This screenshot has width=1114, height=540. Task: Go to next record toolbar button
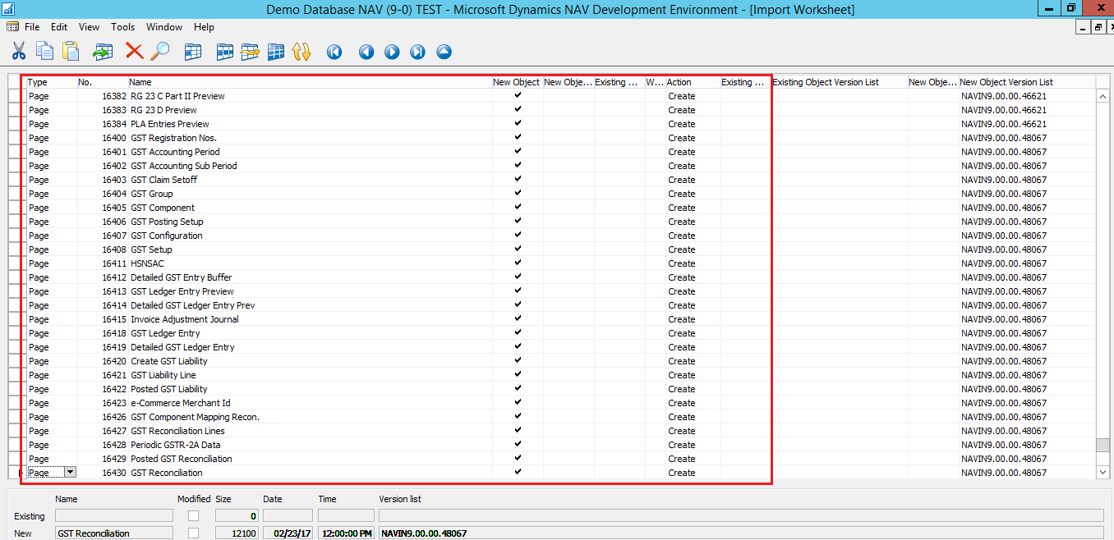[x=392, y=52]
